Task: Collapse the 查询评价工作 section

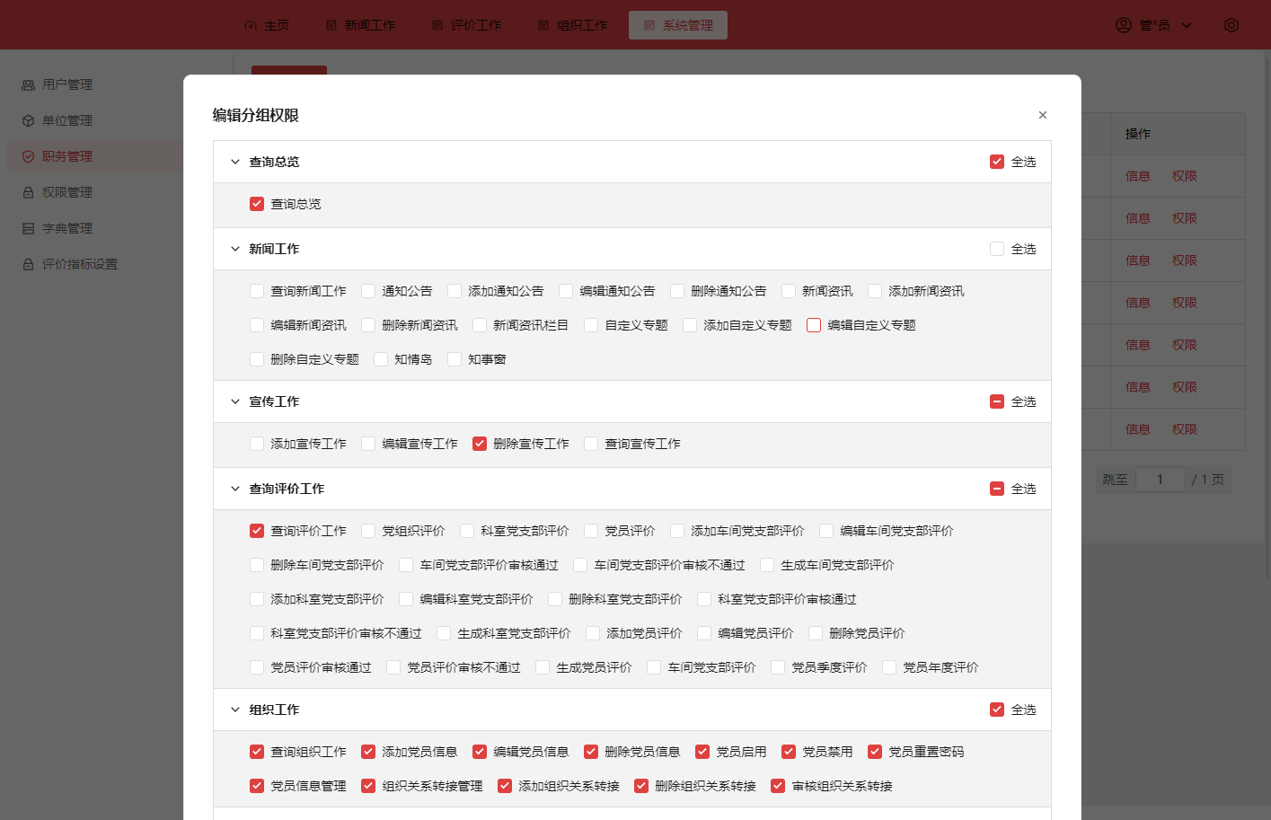Action: [235, 489]
